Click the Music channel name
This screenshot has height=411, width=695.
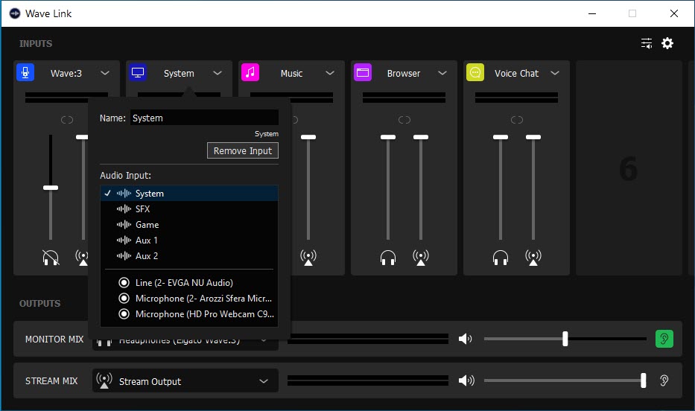(x=291, y=73)
